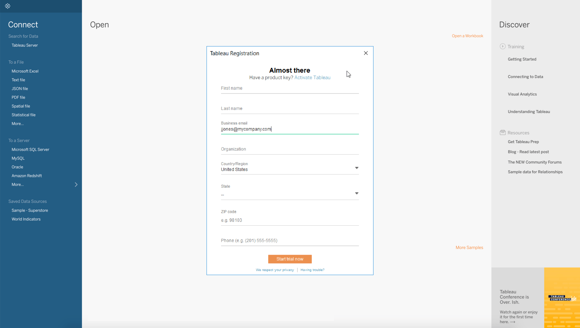Click the Training section icon in Discover

[x=503, y=47]
